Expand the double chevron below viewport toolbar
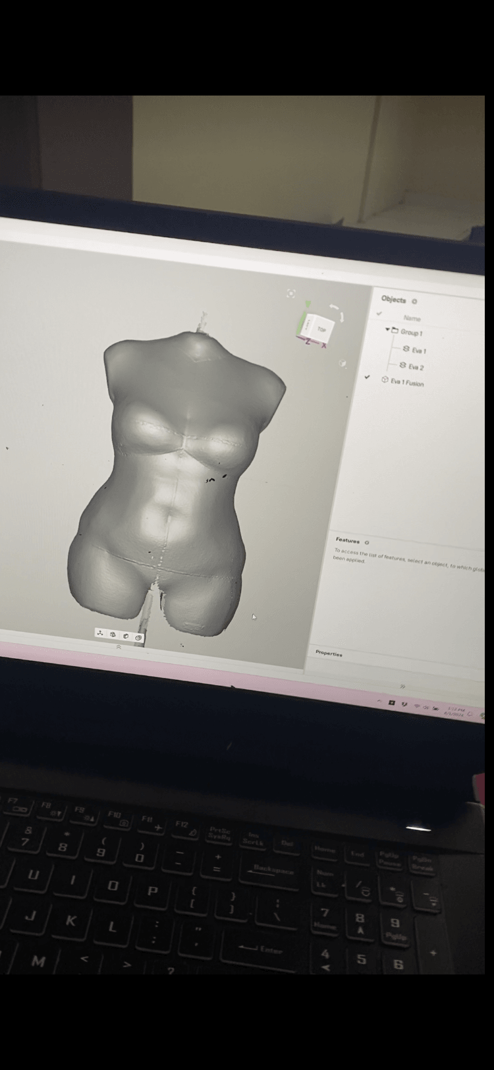The image size is (494, 1070). [119, 647]
